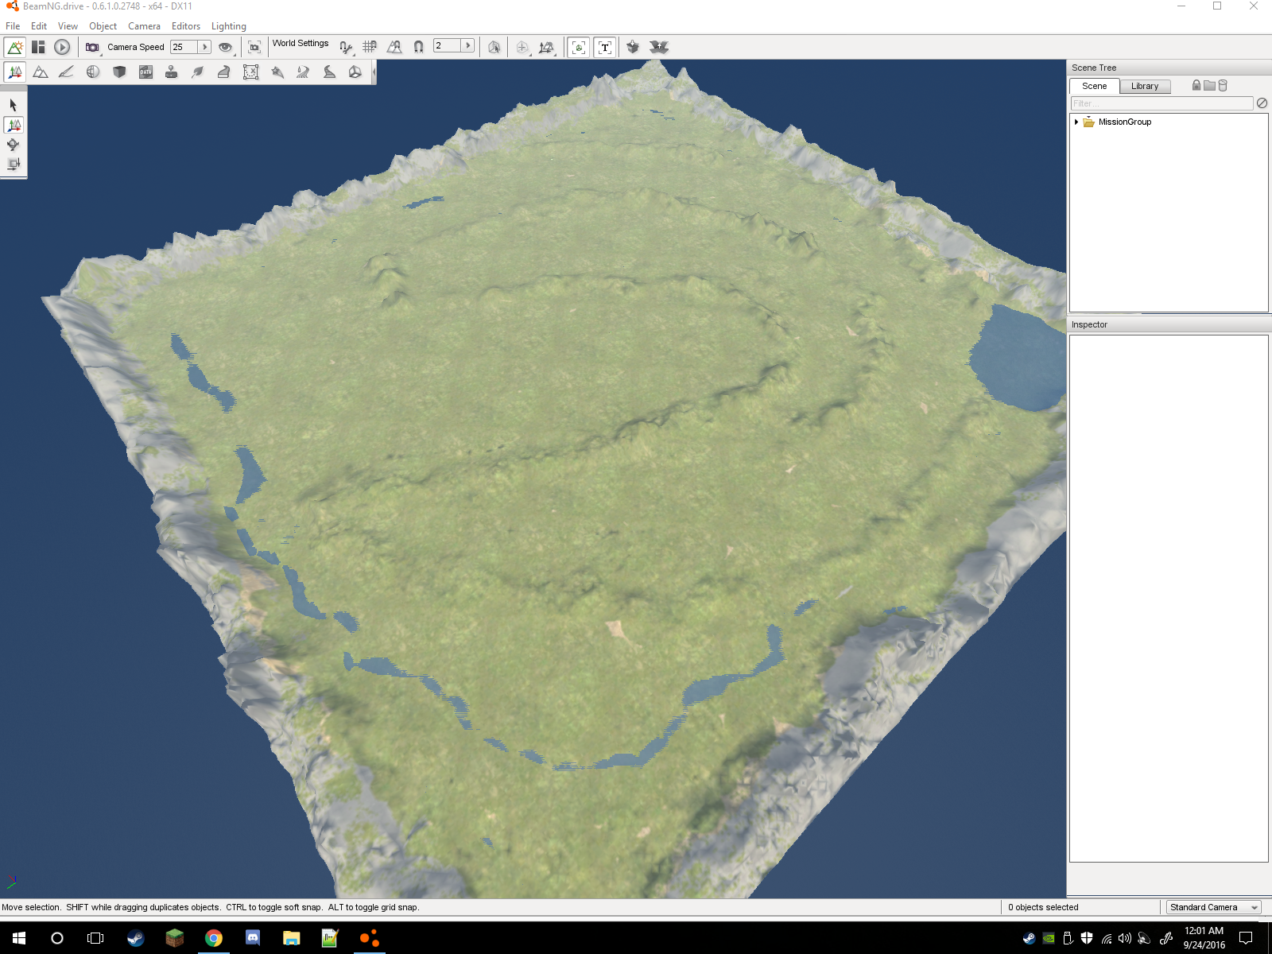Toggle the render object icons button
1272x954 pixels.
click(579, 47)
